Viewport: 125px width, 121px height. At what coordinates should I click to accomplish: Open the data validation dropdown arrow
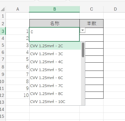(x=83, y=30)
